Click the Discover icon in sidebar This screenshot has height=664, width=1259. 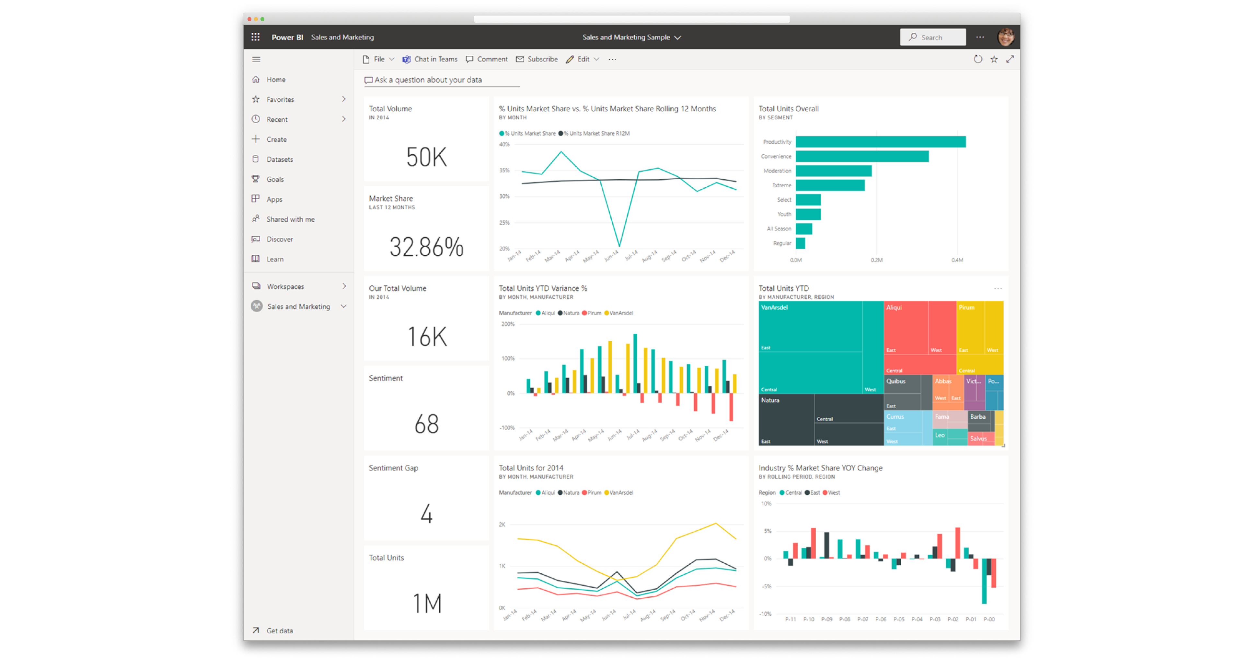[x=256, y=239]
